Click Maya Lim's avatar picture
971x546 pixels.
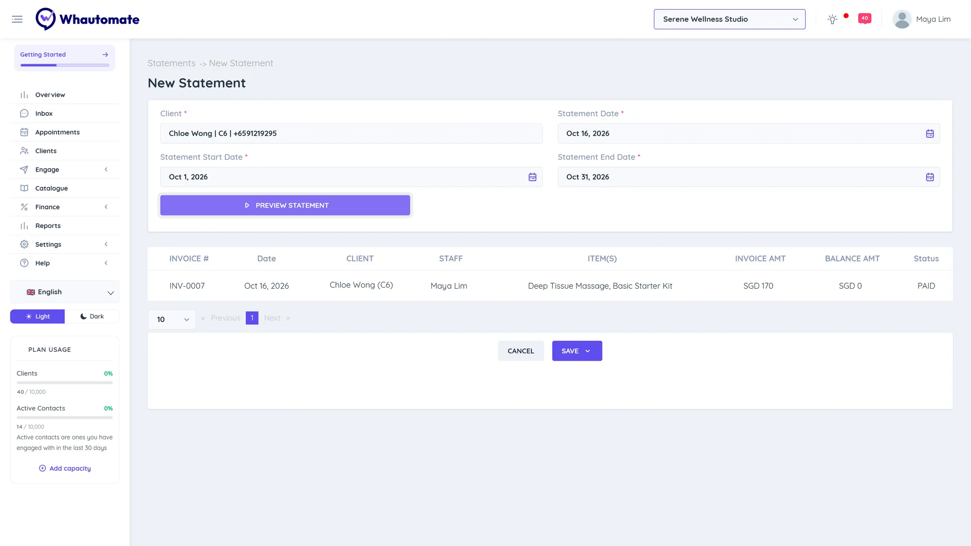pos(902,19)
